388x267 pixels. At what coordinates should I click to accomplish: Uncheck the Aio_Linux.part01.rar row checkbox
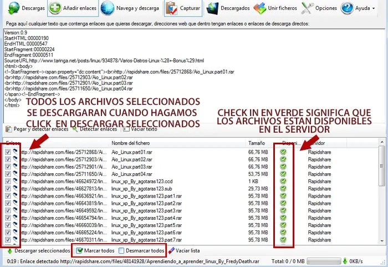point(8,152)
